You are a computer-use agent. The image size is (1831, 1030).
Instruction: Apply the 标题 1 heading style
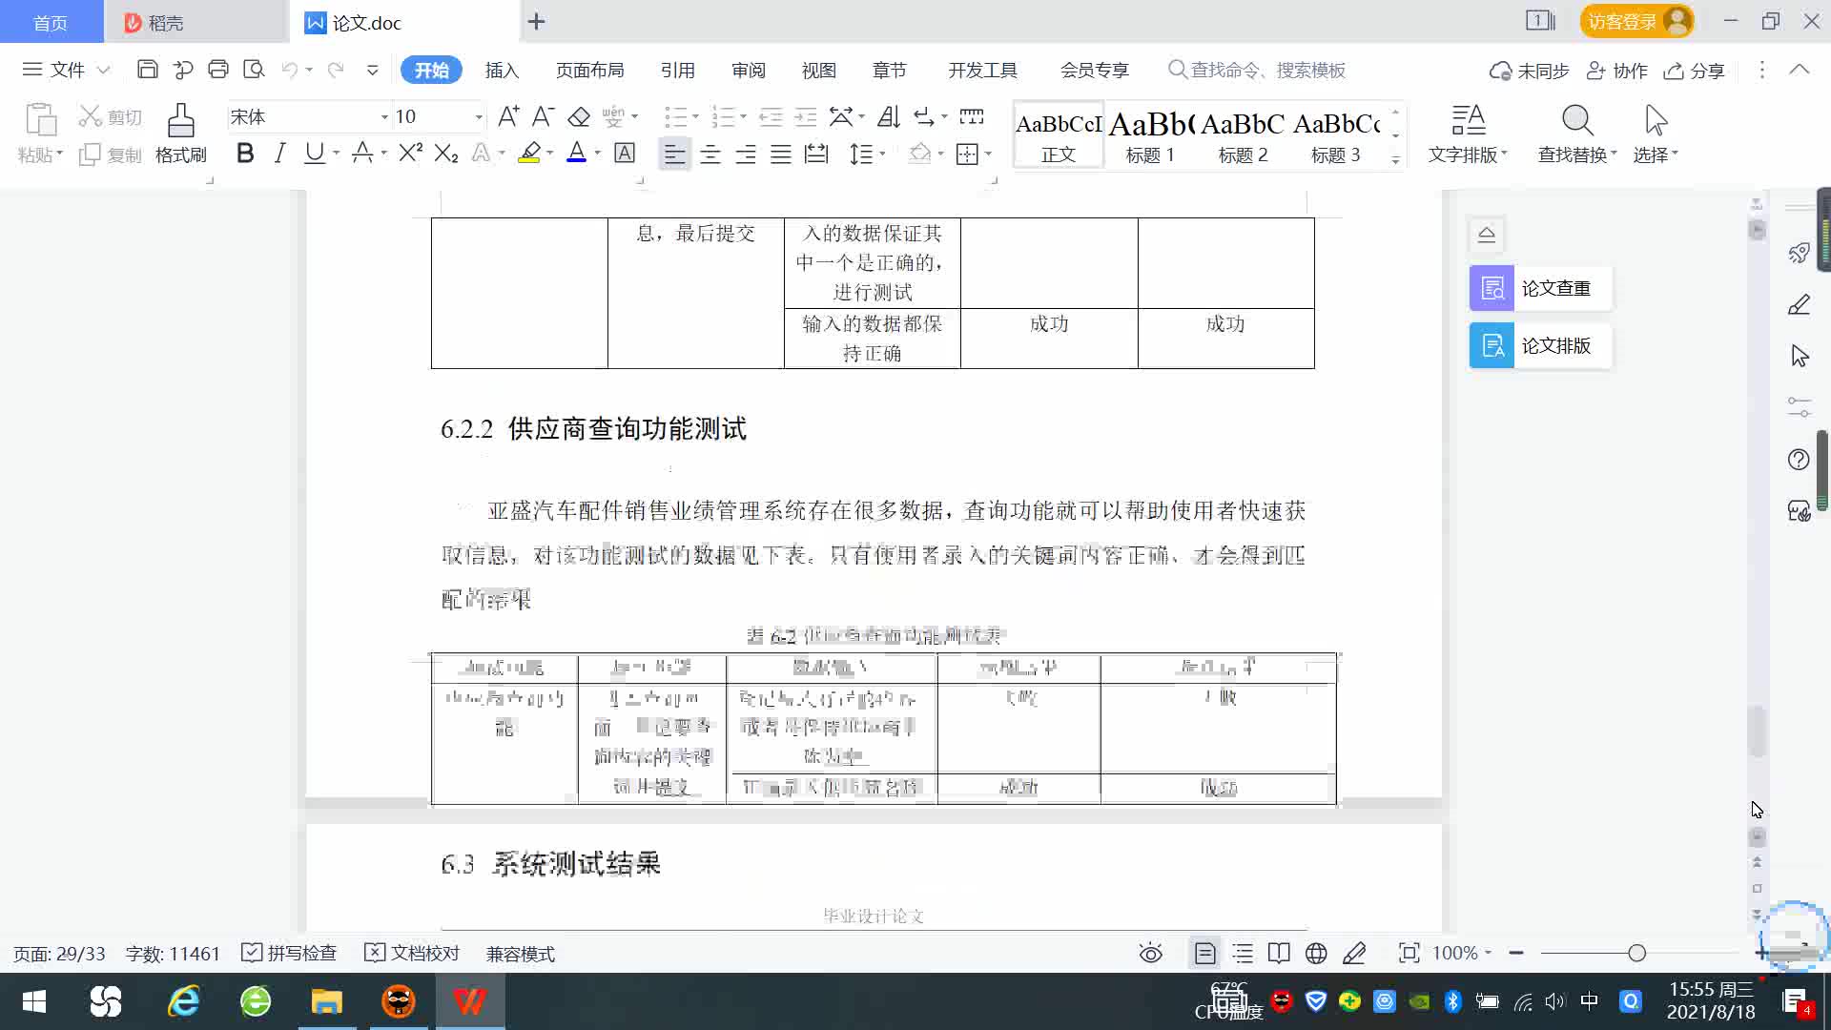click(x=1150, y=134)
